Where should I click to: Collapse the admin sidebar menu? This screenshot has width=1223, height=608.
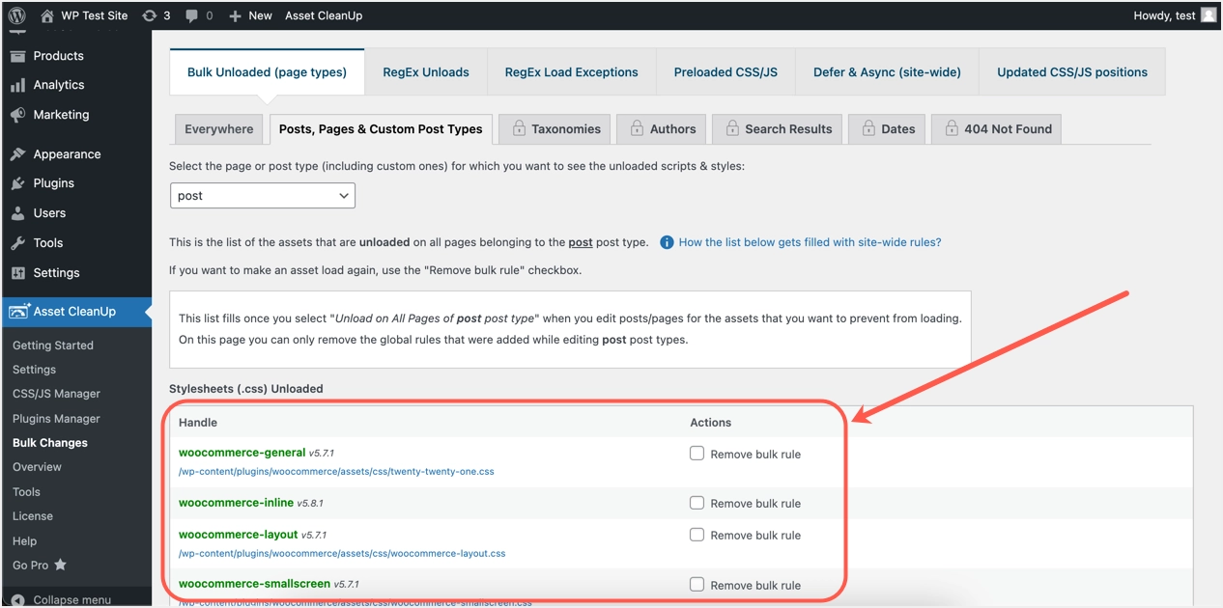point(64,599)
